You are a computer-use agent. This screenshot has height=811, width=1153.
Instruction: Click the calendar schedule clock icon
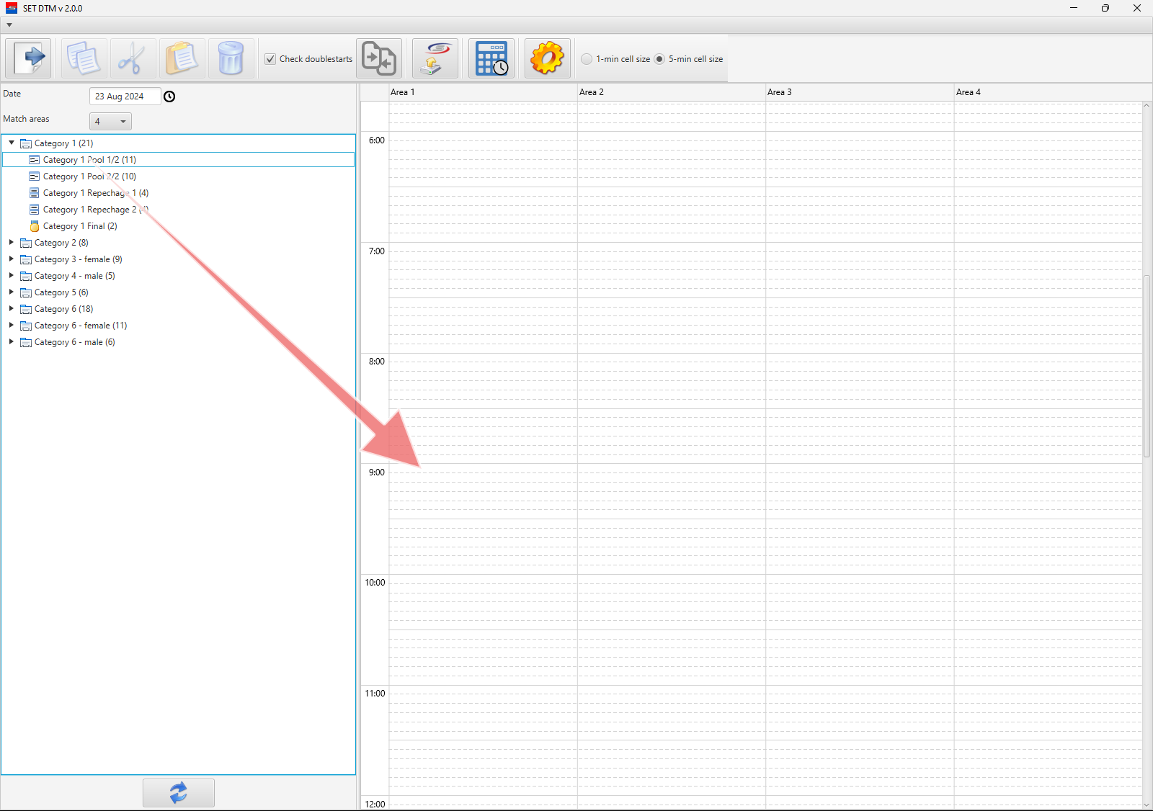click(491, 58)
